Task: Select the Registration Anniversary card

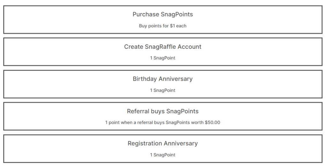Action: 163,149
